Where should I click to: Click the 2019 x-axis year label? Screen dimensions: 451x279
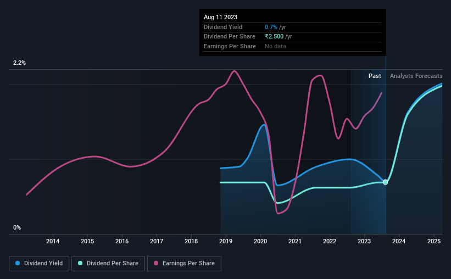[226, 241]
